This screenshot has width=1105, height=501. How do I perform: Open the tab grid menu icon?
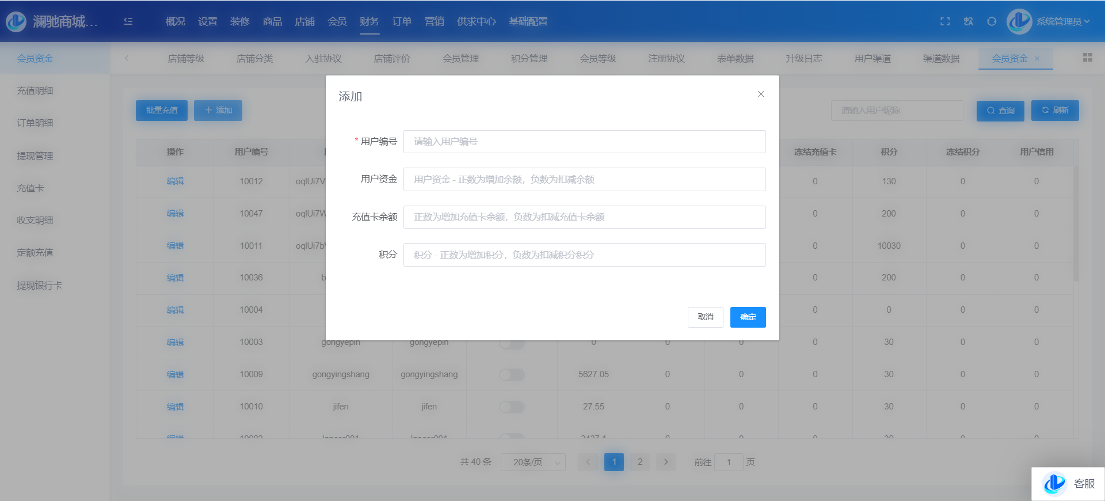[1087, 58]
